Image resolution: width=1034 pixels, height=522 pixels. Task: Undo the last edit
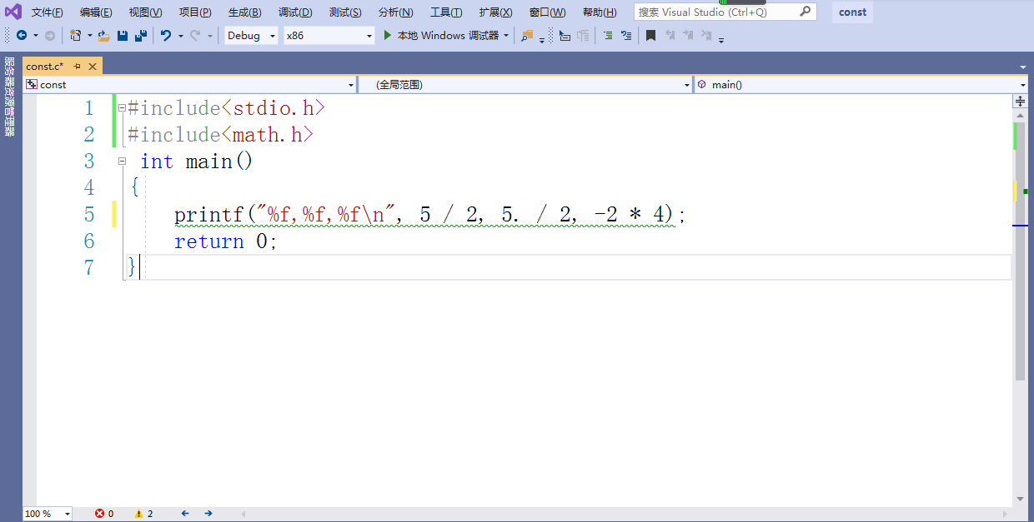click(x=166, y=36)
